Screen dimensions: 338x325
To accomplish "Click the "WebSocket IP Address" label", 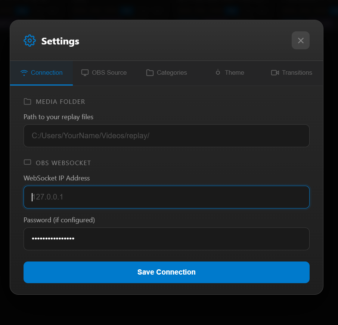I will (x=56, y=178).
